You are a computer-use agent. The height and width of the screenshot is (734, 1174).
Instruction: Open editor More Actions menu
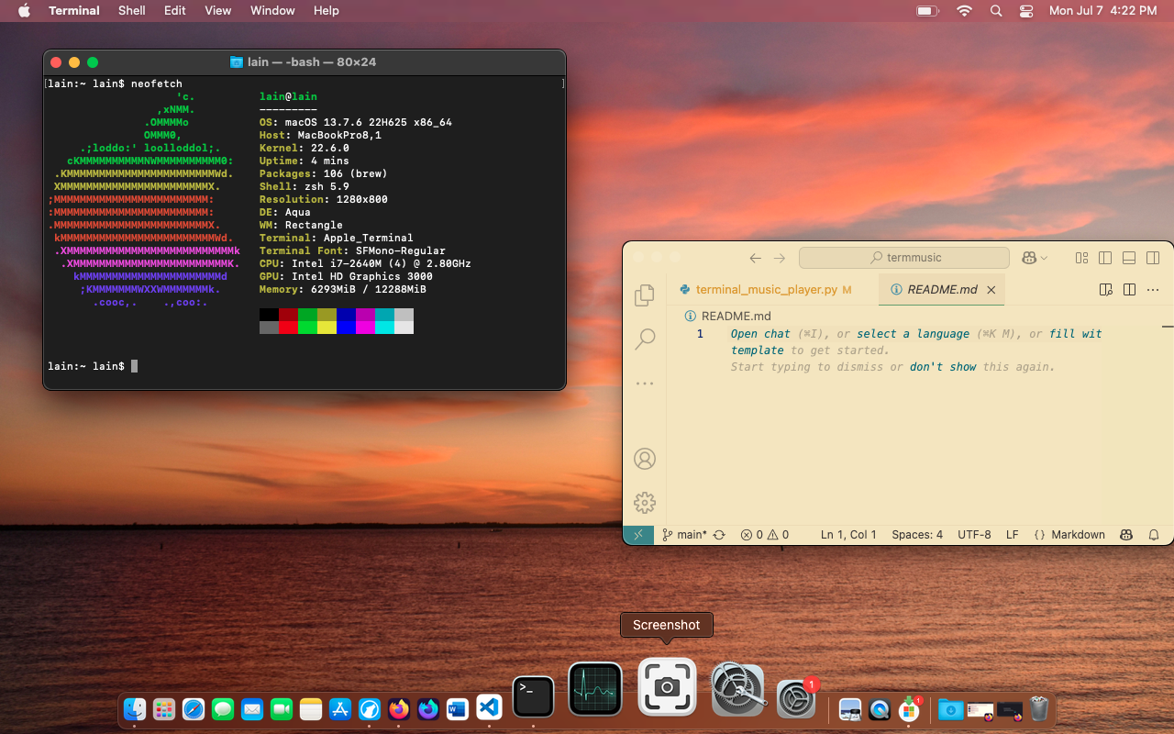pyautogui.click(x=1153, y=289)
